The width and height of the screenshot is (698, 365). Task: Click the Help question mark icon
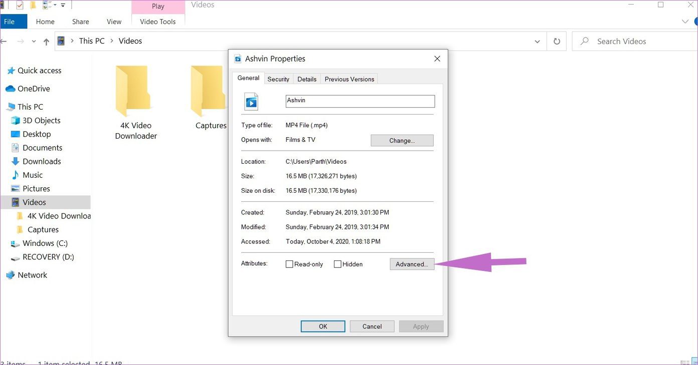coord(695,22)
